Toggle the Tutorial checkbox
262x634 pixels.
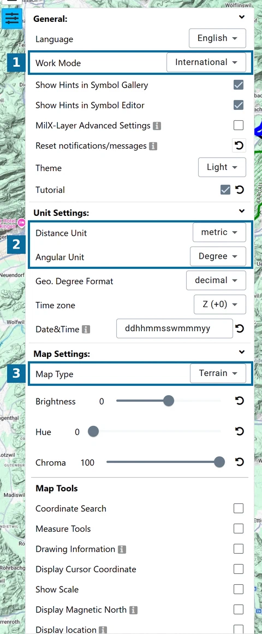coord(225,190)
